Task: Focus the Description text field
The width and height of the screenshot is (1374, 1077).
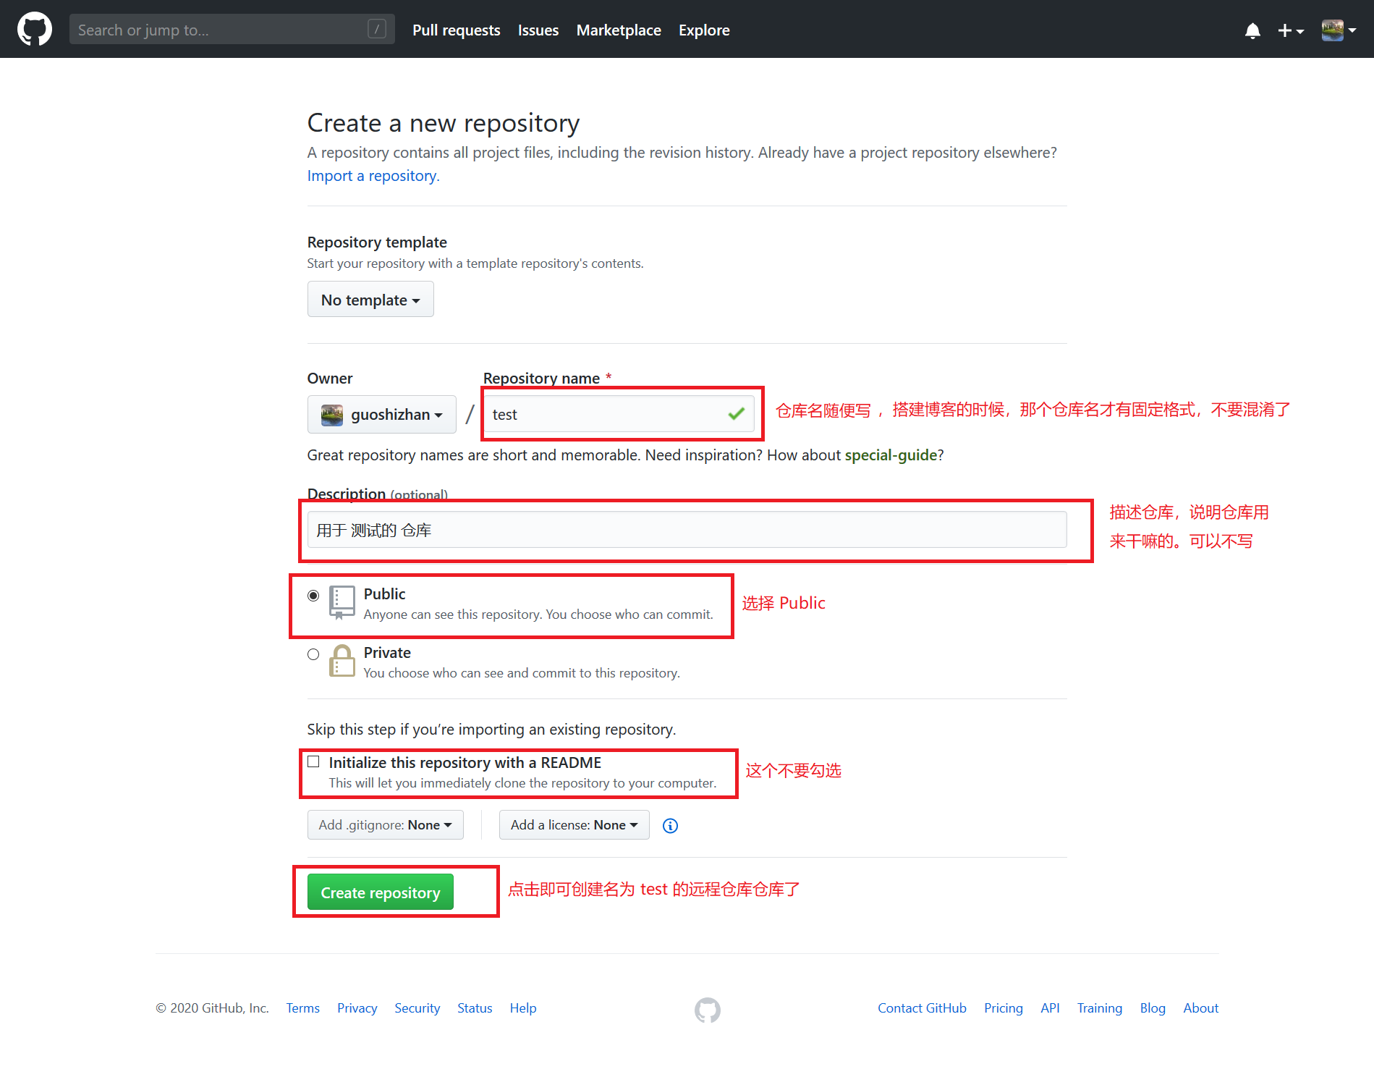Action: 687,530
